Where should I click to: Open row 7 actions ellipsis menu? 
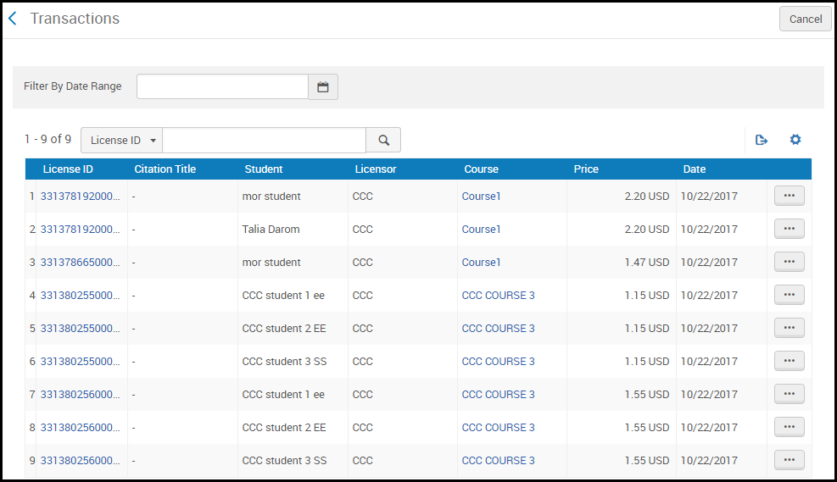point(790,394)
